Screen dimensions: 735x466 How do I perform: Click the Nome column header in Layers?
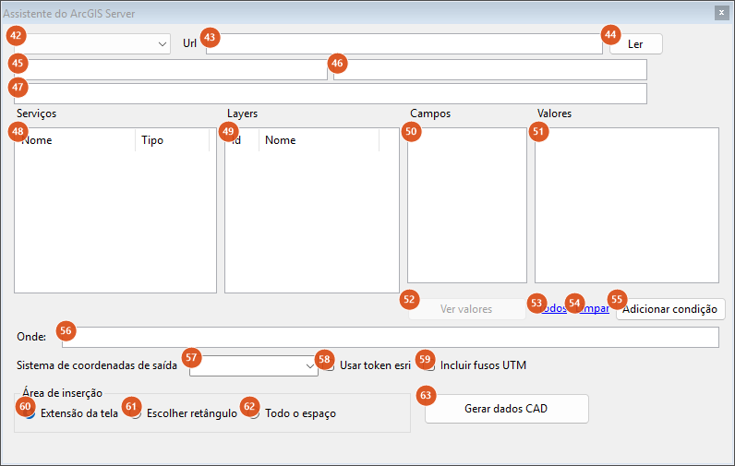[319, 140]
